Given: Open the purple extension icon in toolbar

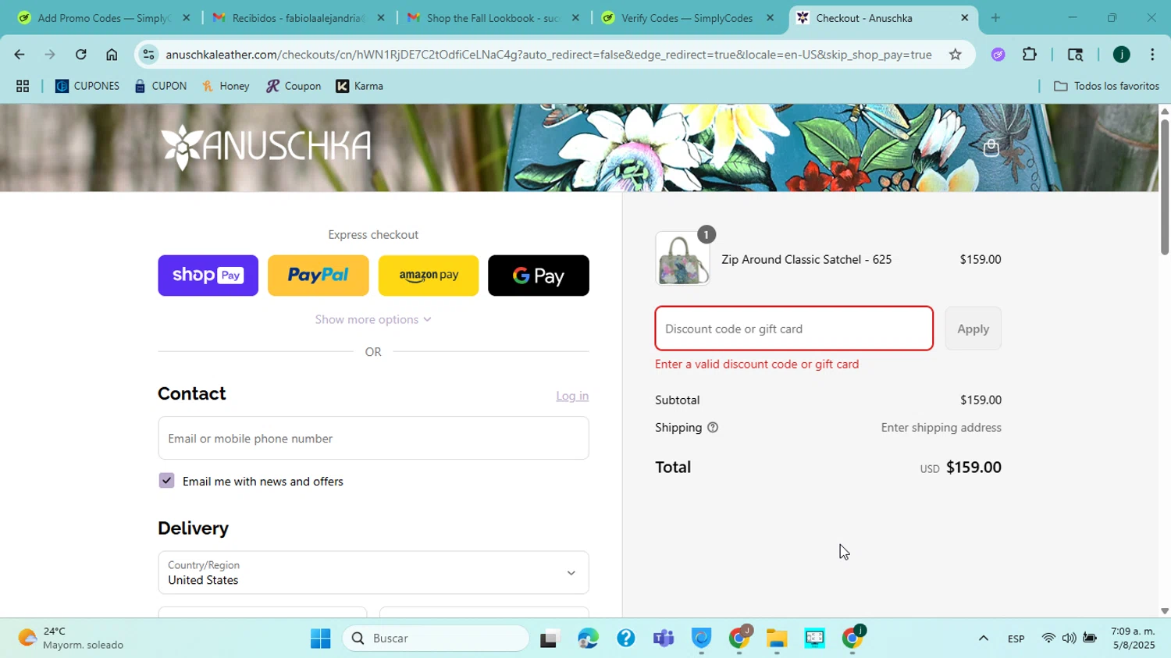Looking at the screenshot, I should click(998, 55).
